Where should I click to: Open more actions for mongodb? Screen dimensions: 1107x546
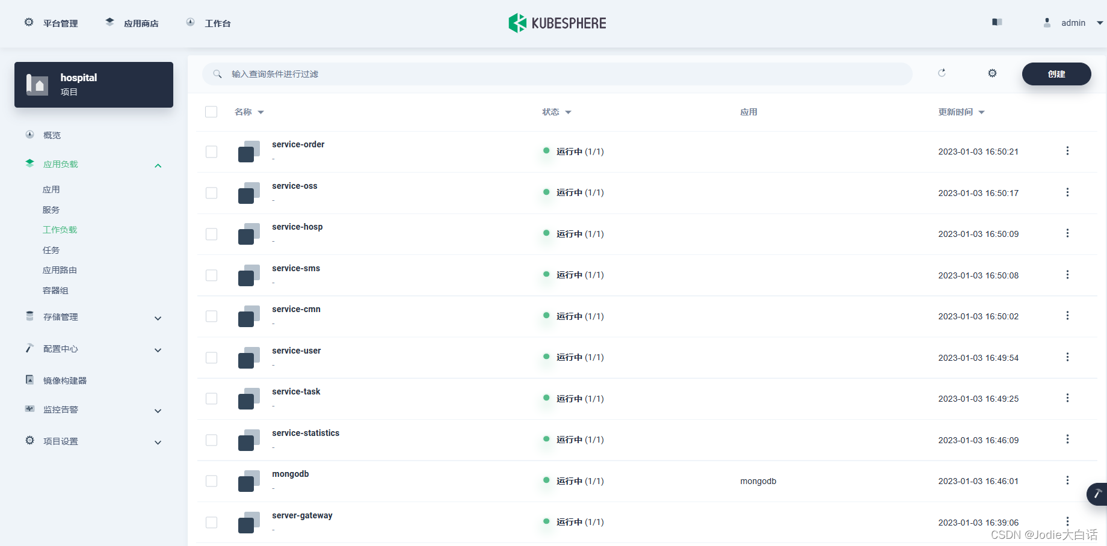tap(1067, 480)
